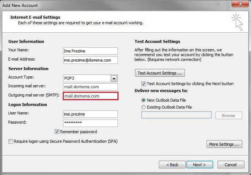Click Browse for existing data file
Screen dimensions: 251x175
point(228,116)
